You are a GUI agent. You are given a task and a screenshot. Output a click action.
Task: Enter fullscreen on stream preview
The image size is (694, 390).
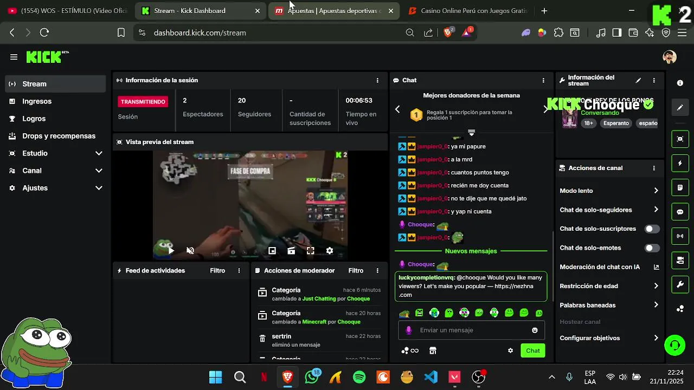(x=310, y=250)
